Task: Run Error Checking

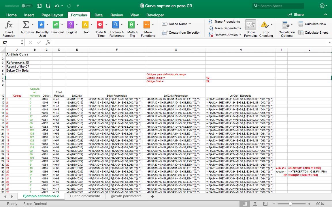Action: (266, 29)
